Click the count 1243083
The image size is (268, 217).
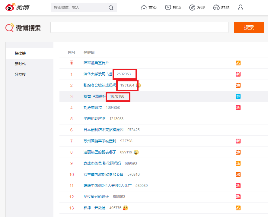[116, 119]
